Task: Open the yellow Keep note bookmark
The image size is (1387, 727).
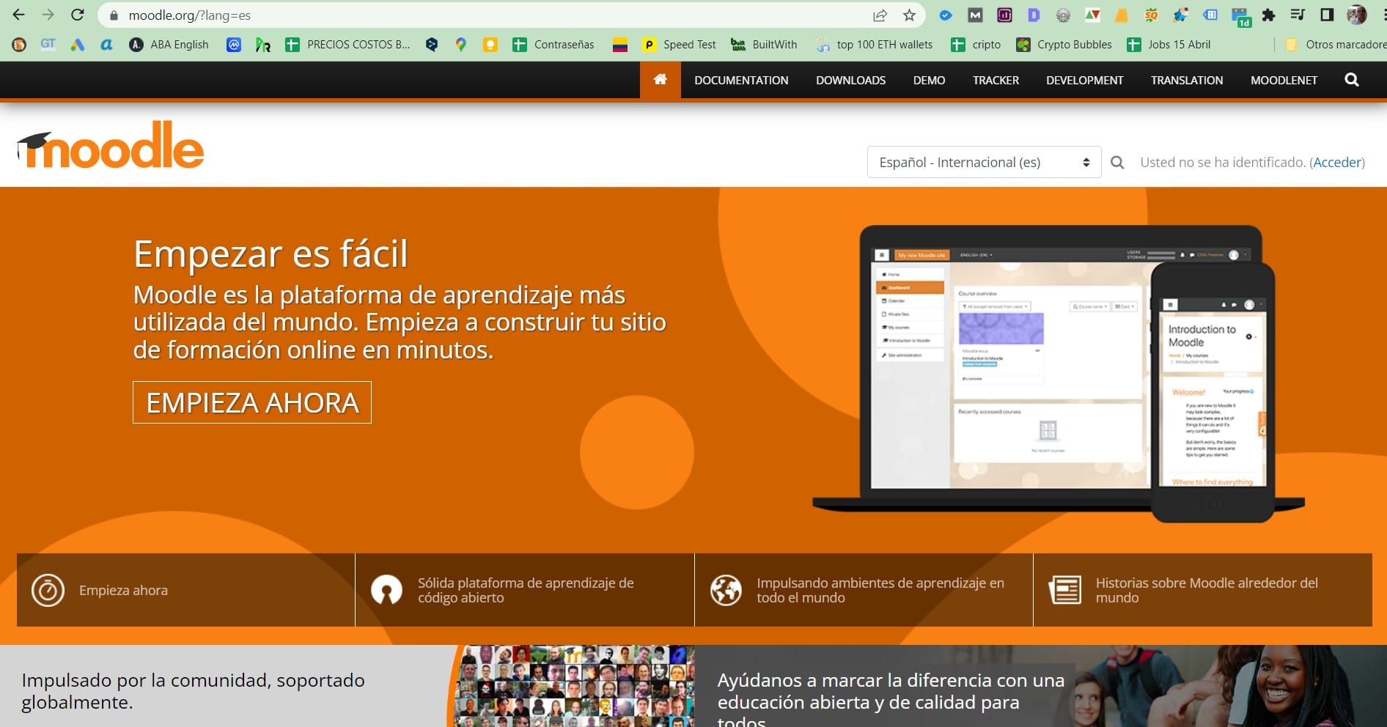Action: point(490,45)
